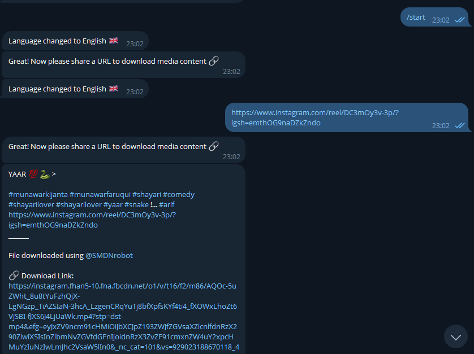Click the UK flag emoji in first language message
The width and height of the screenshot is (474, 354).
(114, 41)
